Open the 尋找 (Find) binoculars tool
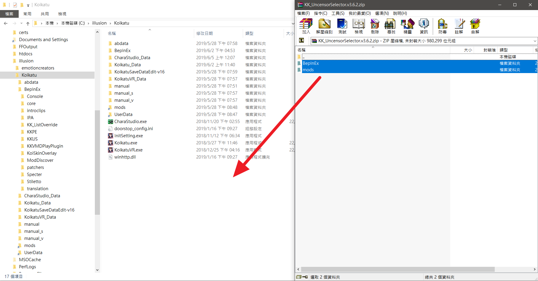This screenshot has width=538, height=281. (x=391, y=26)
